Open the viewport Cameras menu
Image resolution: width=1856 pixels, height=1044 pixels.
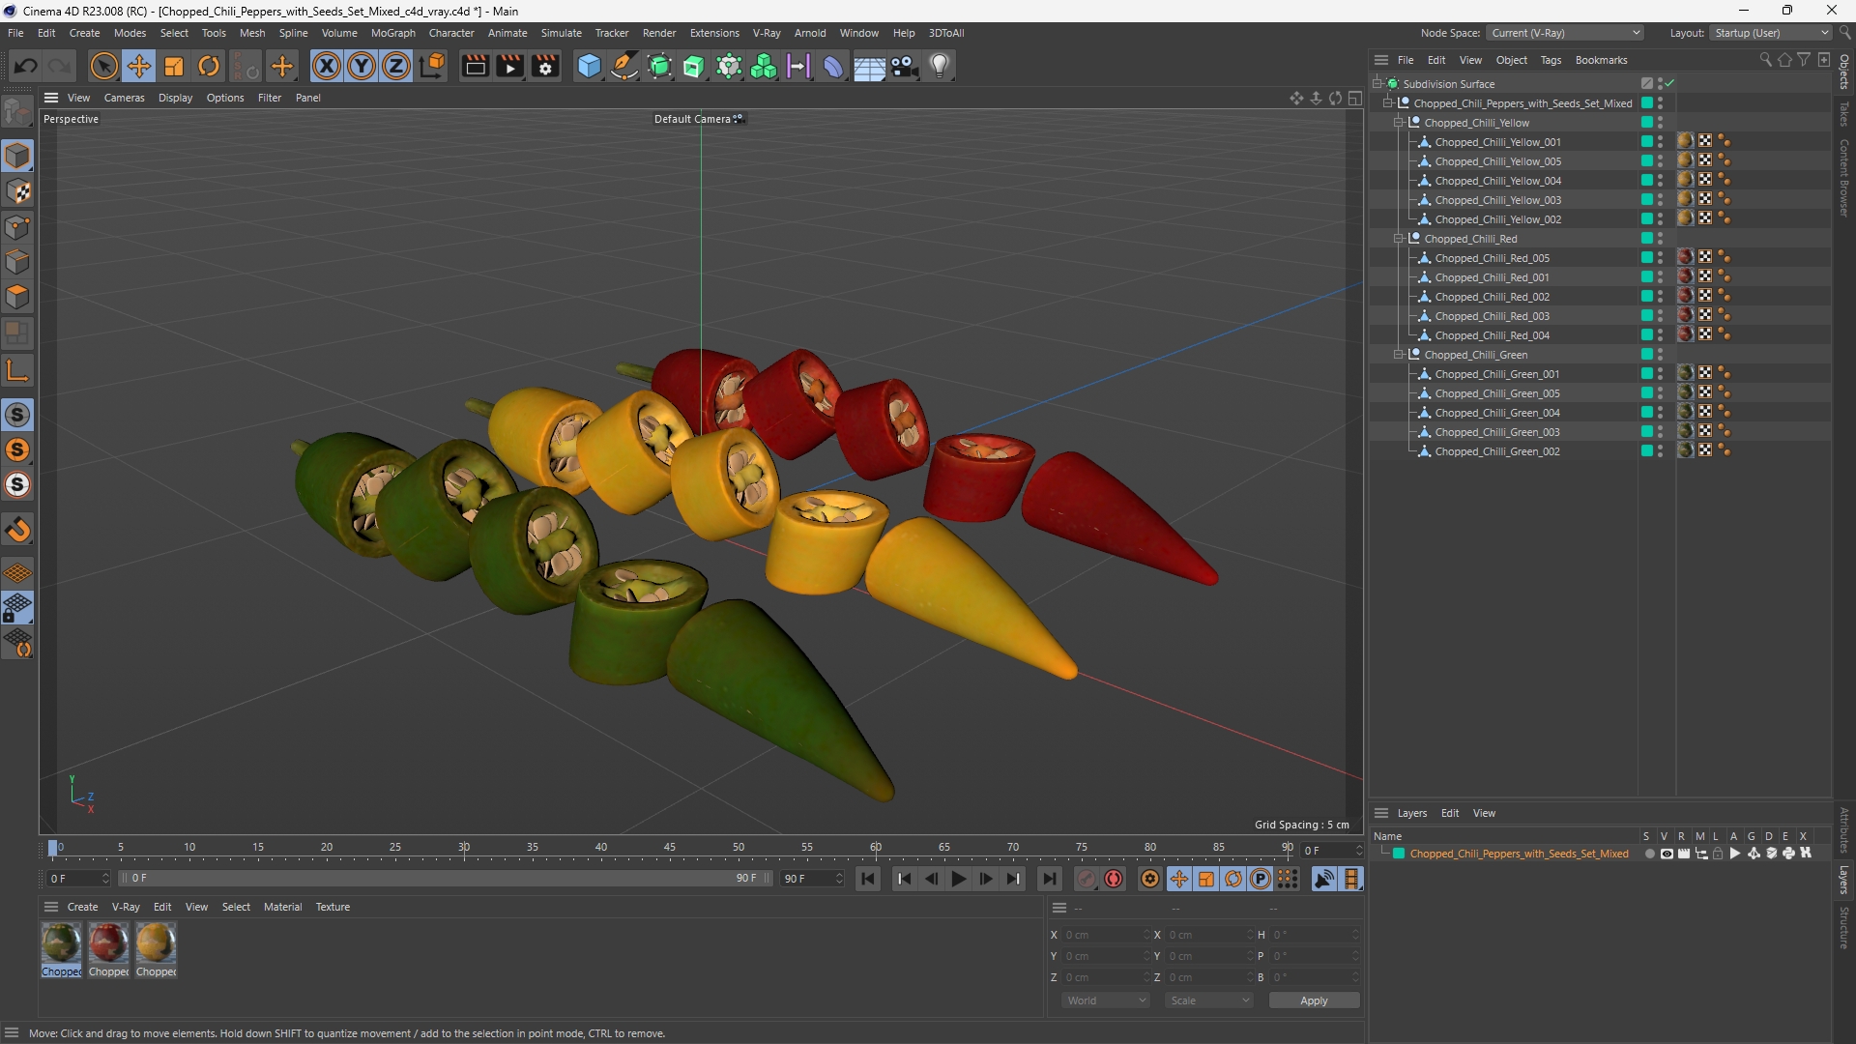click(x=124, y=98)
